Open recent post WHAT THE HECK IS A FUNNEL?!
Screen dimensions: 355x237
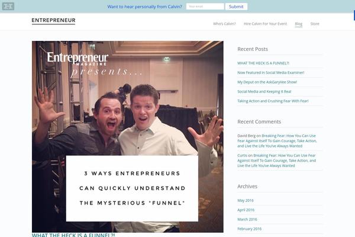[263, 63]
